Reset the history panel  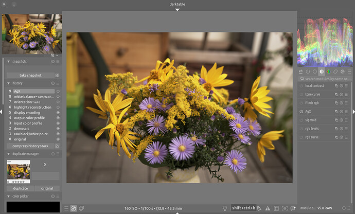[x=53, y=83]
